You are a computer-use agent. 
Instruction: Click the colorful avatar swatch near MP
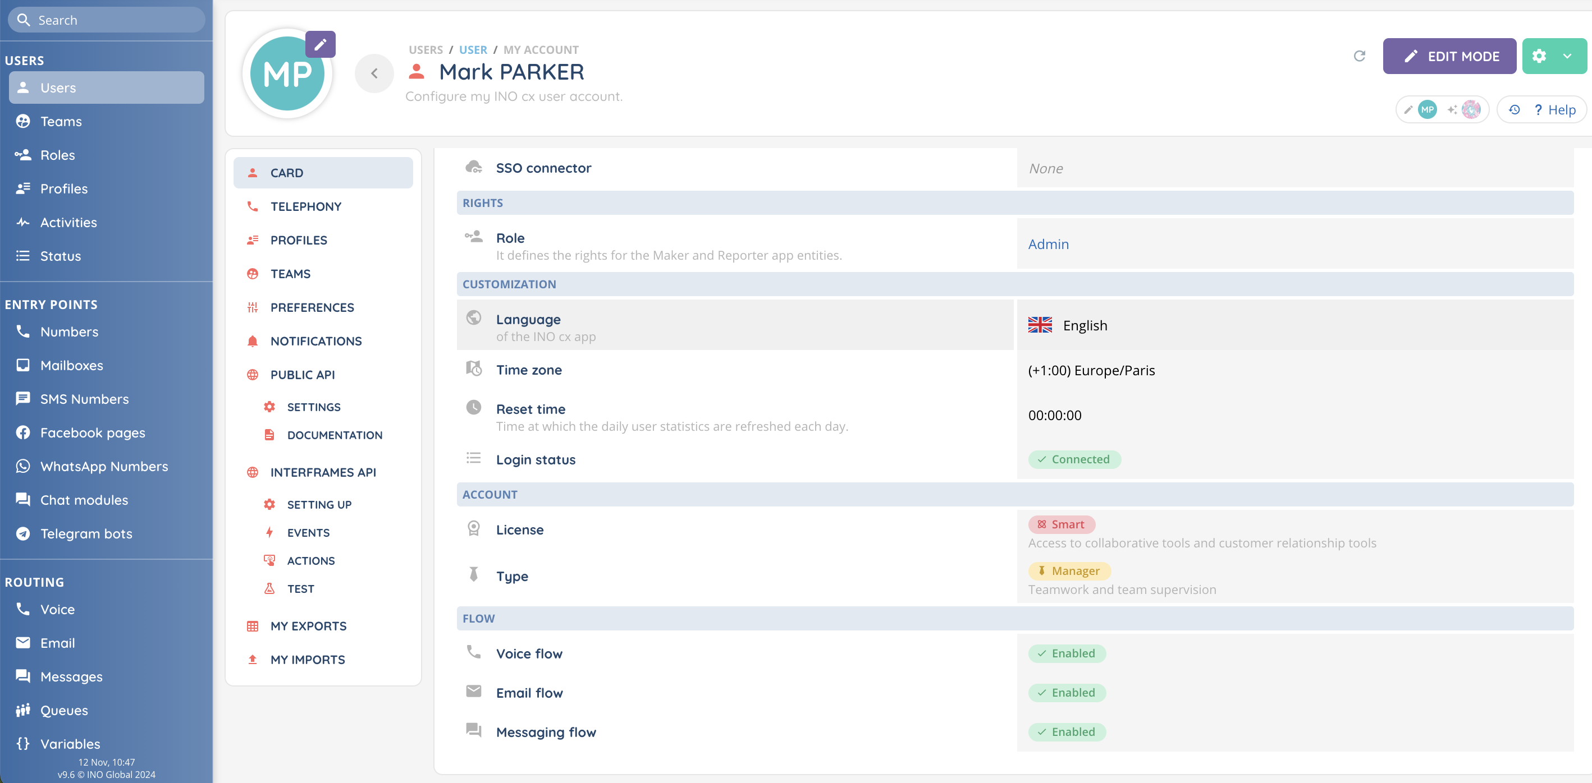click(1471, 110)
